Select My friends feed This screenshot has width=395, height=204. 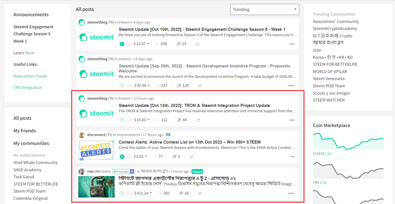(25, 131)
